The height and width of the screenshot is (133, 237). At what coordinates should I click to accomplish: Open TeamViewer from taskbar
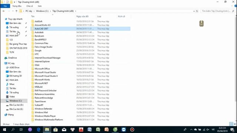(124, 130)
